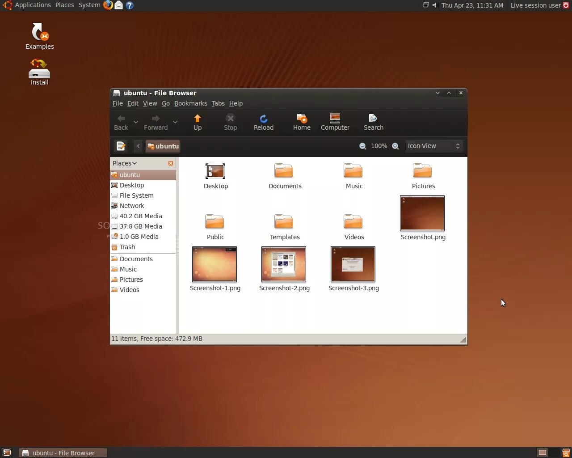572x458 pixels.
Task: Go to Home folder via toolbar
Action: (302, 123)
